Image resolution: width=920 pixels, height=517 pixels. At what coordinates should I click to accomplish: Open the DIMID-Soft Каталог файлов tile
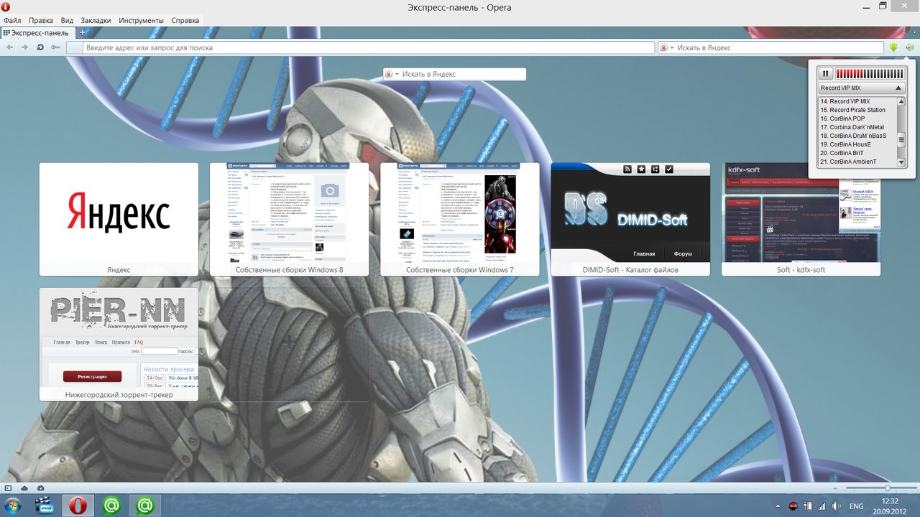point(630,219)
